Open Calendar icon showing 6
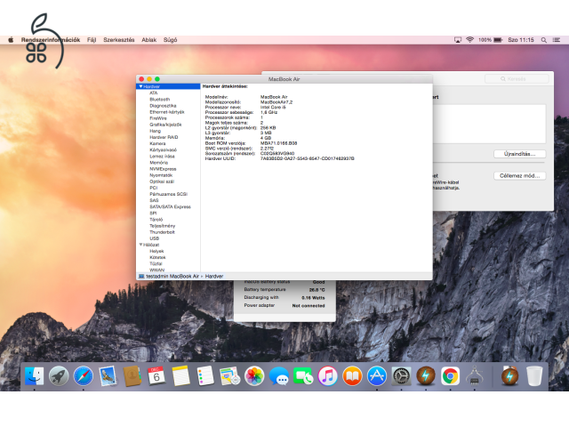Screen dimensions: 569x427 [156, 375]
